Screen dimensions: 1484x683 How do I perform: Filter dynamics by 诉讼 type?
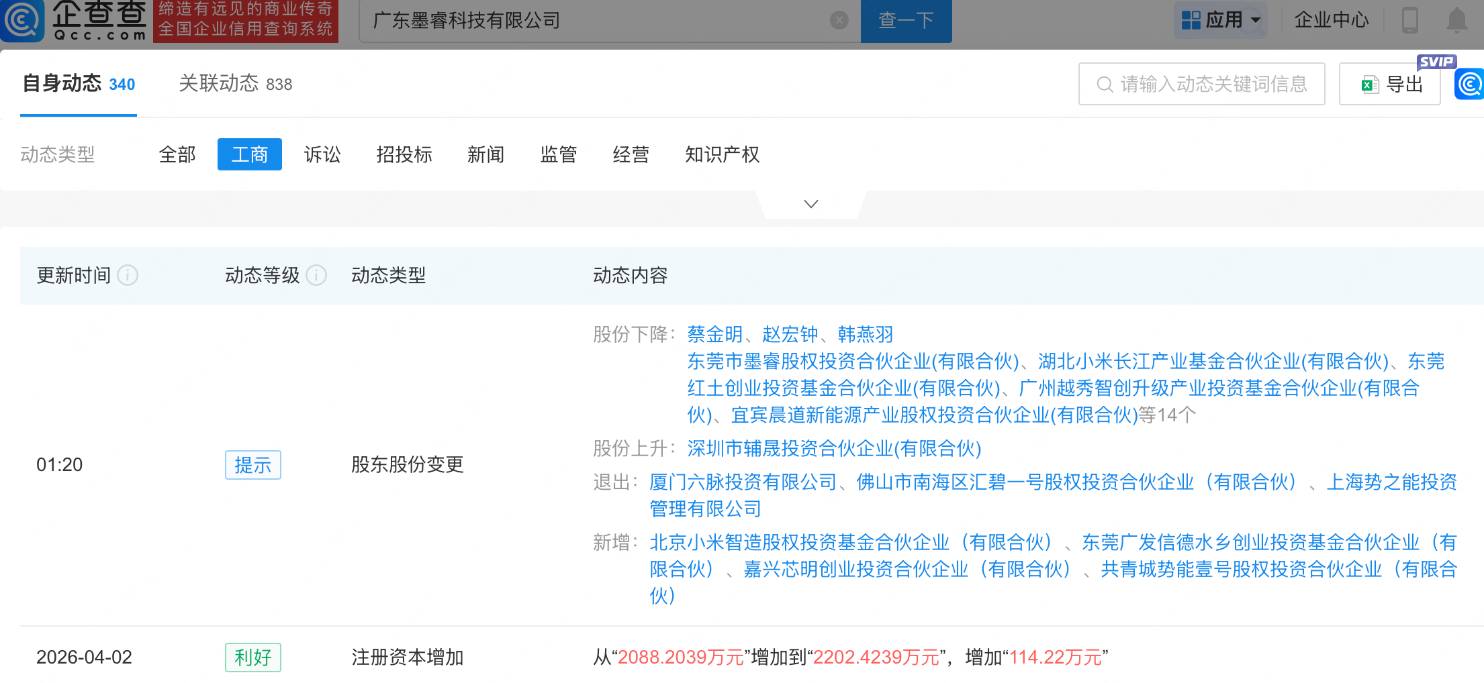pyautogui.click(x=322, y=155)
